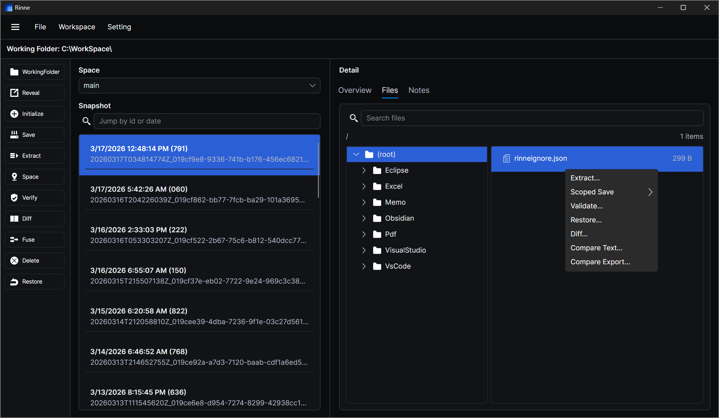Click the WorkingFolder button
The height and width of the screenshot is (418, 719).
pos(34,72)
